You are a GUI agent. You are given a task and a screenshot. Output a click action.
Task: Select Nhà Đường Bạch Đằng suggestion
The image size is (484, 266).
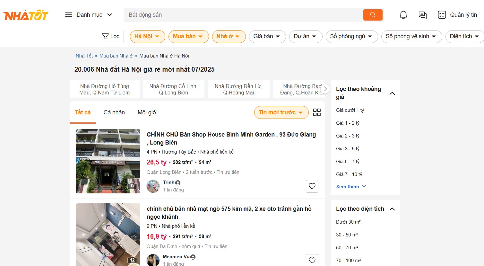pyautogui.click(x=299, y=89)
